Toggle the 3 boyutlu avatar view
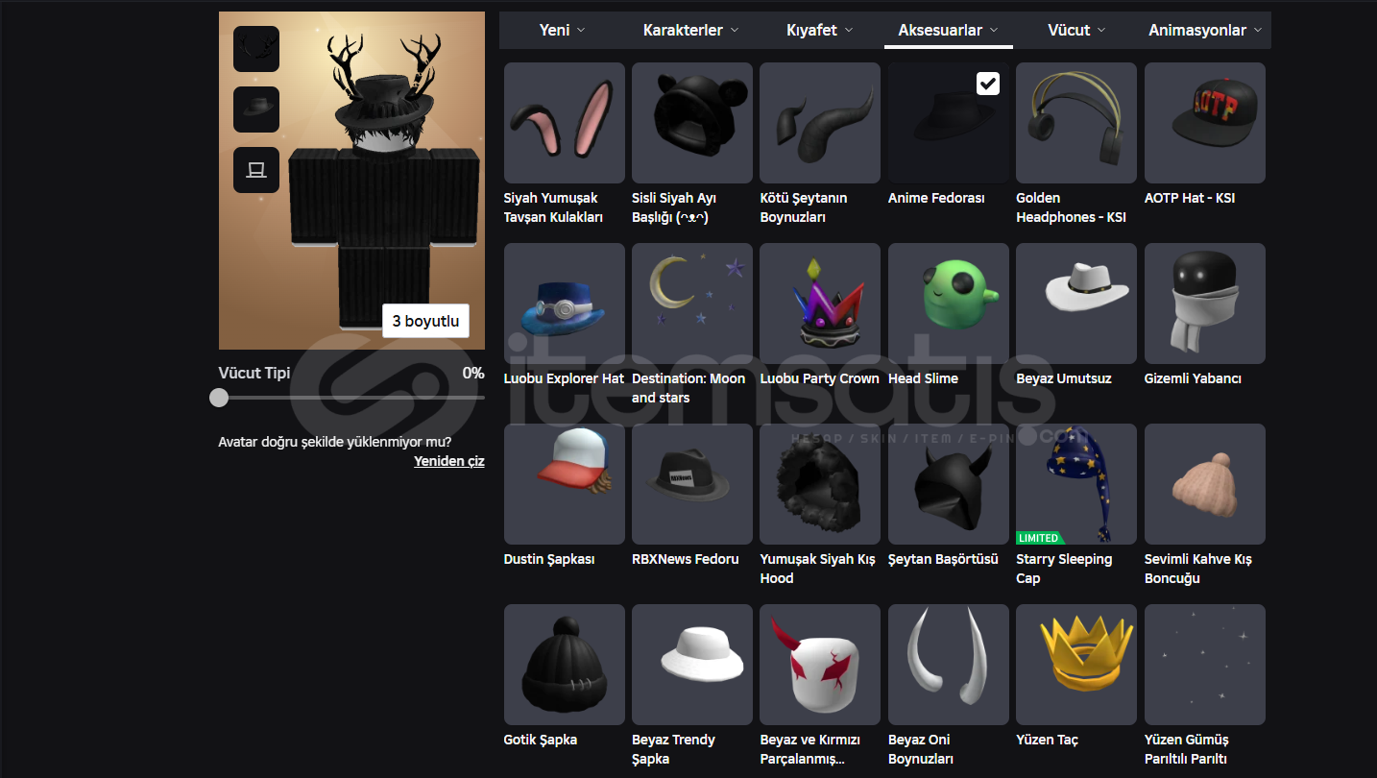Screen dimensions: 1377x778 (x=425, y=321)
